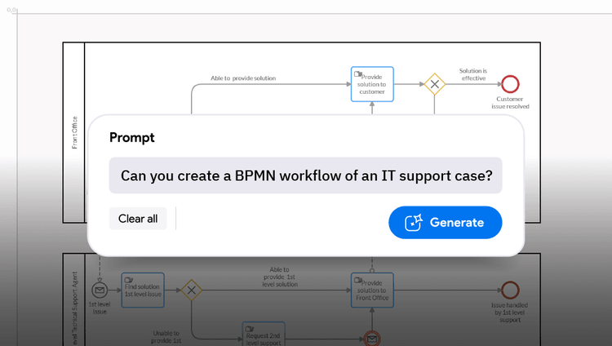Select the Customer issue resolved end event
The height and width of the screenshot is (346, 612).
coord(512,83)
